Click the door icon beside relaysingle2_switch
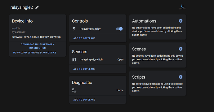This screenshot has width=214, height=112. pos(74,59)
